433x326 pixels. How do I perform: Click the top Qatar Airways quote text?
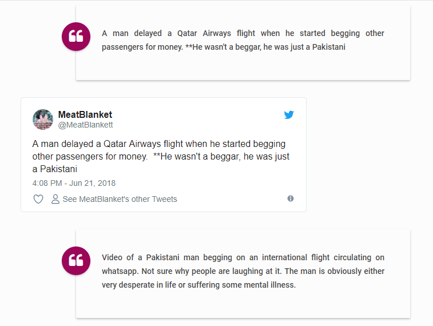(243, 40)
